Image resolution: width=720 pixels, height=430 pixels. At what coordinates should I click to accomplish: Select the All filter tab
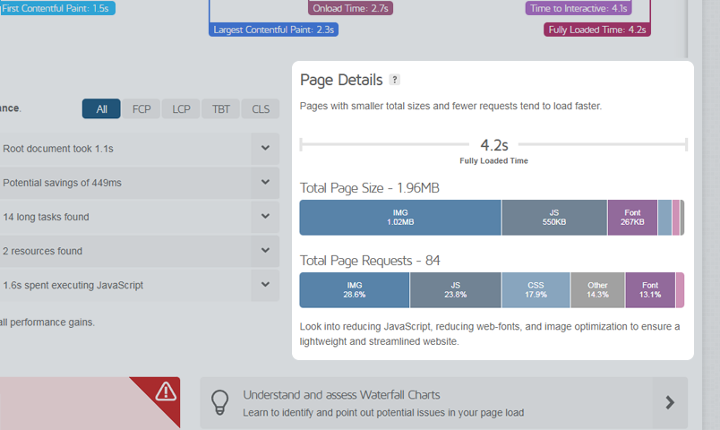101,109
